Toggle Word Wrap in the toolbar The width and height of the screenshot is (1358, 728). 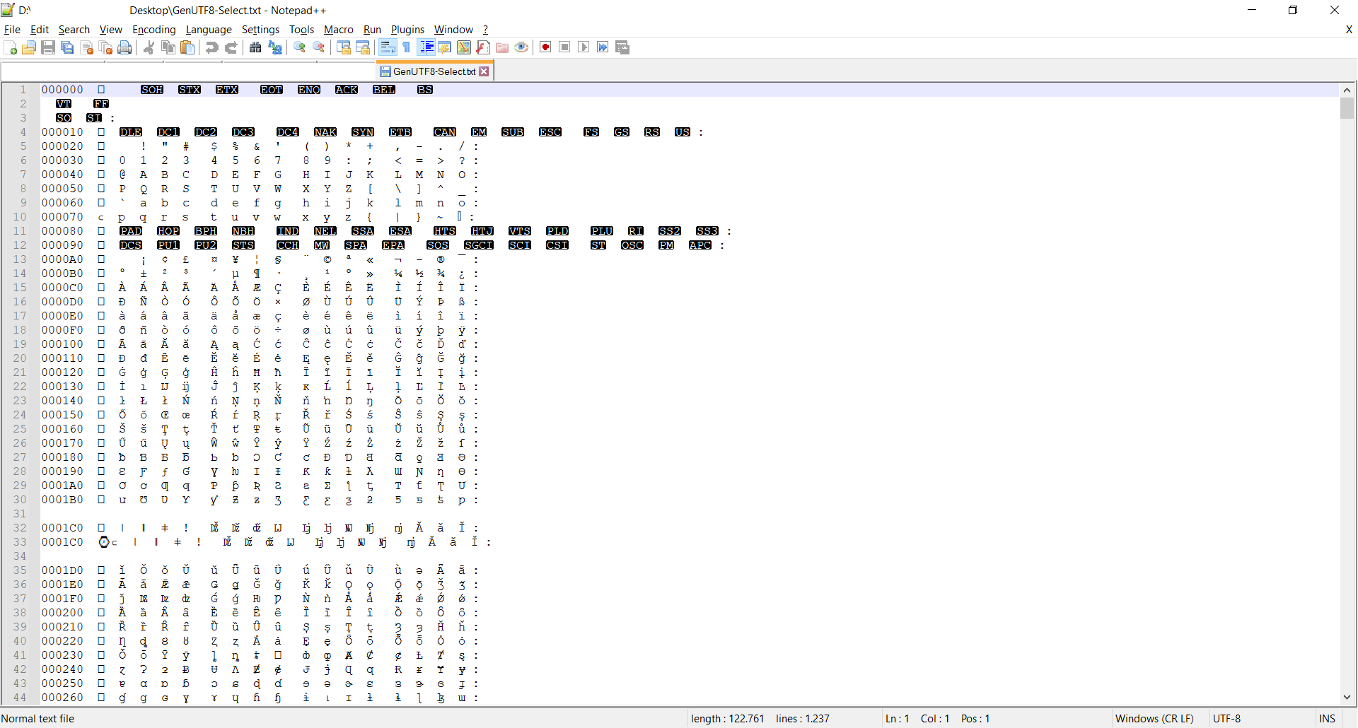click(x=387, y=47)
